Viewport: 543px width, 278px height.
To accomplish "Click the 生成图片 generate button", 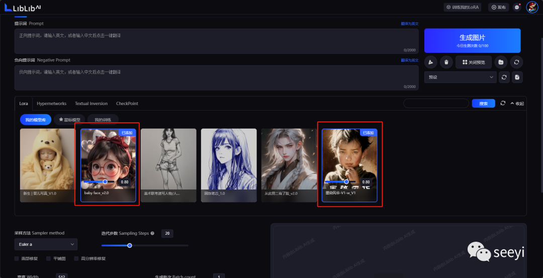I will pyautogui.click(x=472, y=40).
